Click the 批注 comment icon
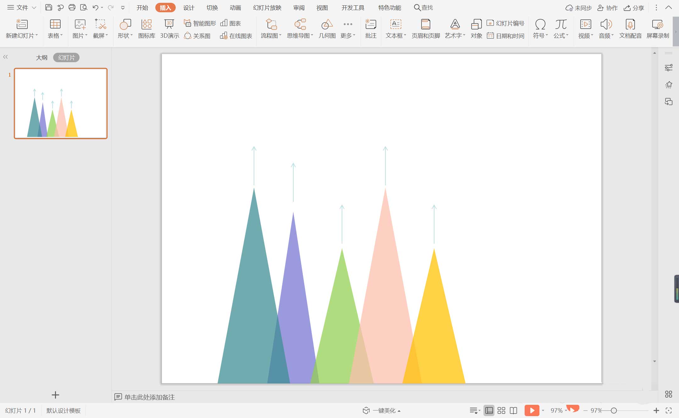This screenshot has height=418, width=679. (371, 24)
